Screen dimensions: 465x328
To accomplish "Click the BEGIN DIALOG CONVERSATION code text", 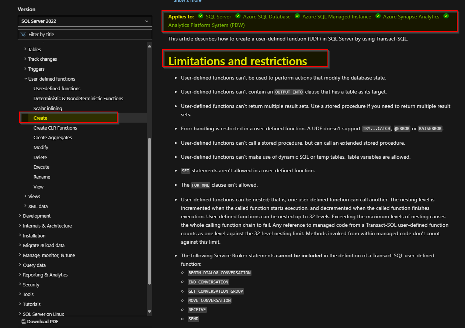I will click(x=219, y=273).
